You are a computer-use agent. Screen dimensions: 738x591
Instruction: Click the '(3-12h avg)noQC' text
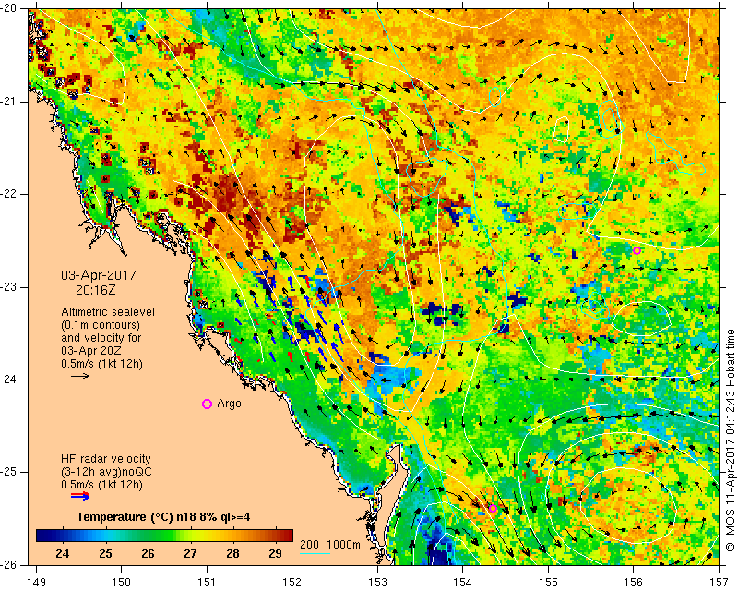coord(106,471)
